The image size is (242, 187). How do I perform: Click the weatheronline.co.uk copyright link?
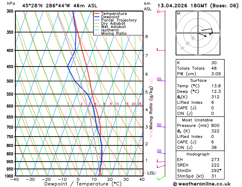[202, 184]
